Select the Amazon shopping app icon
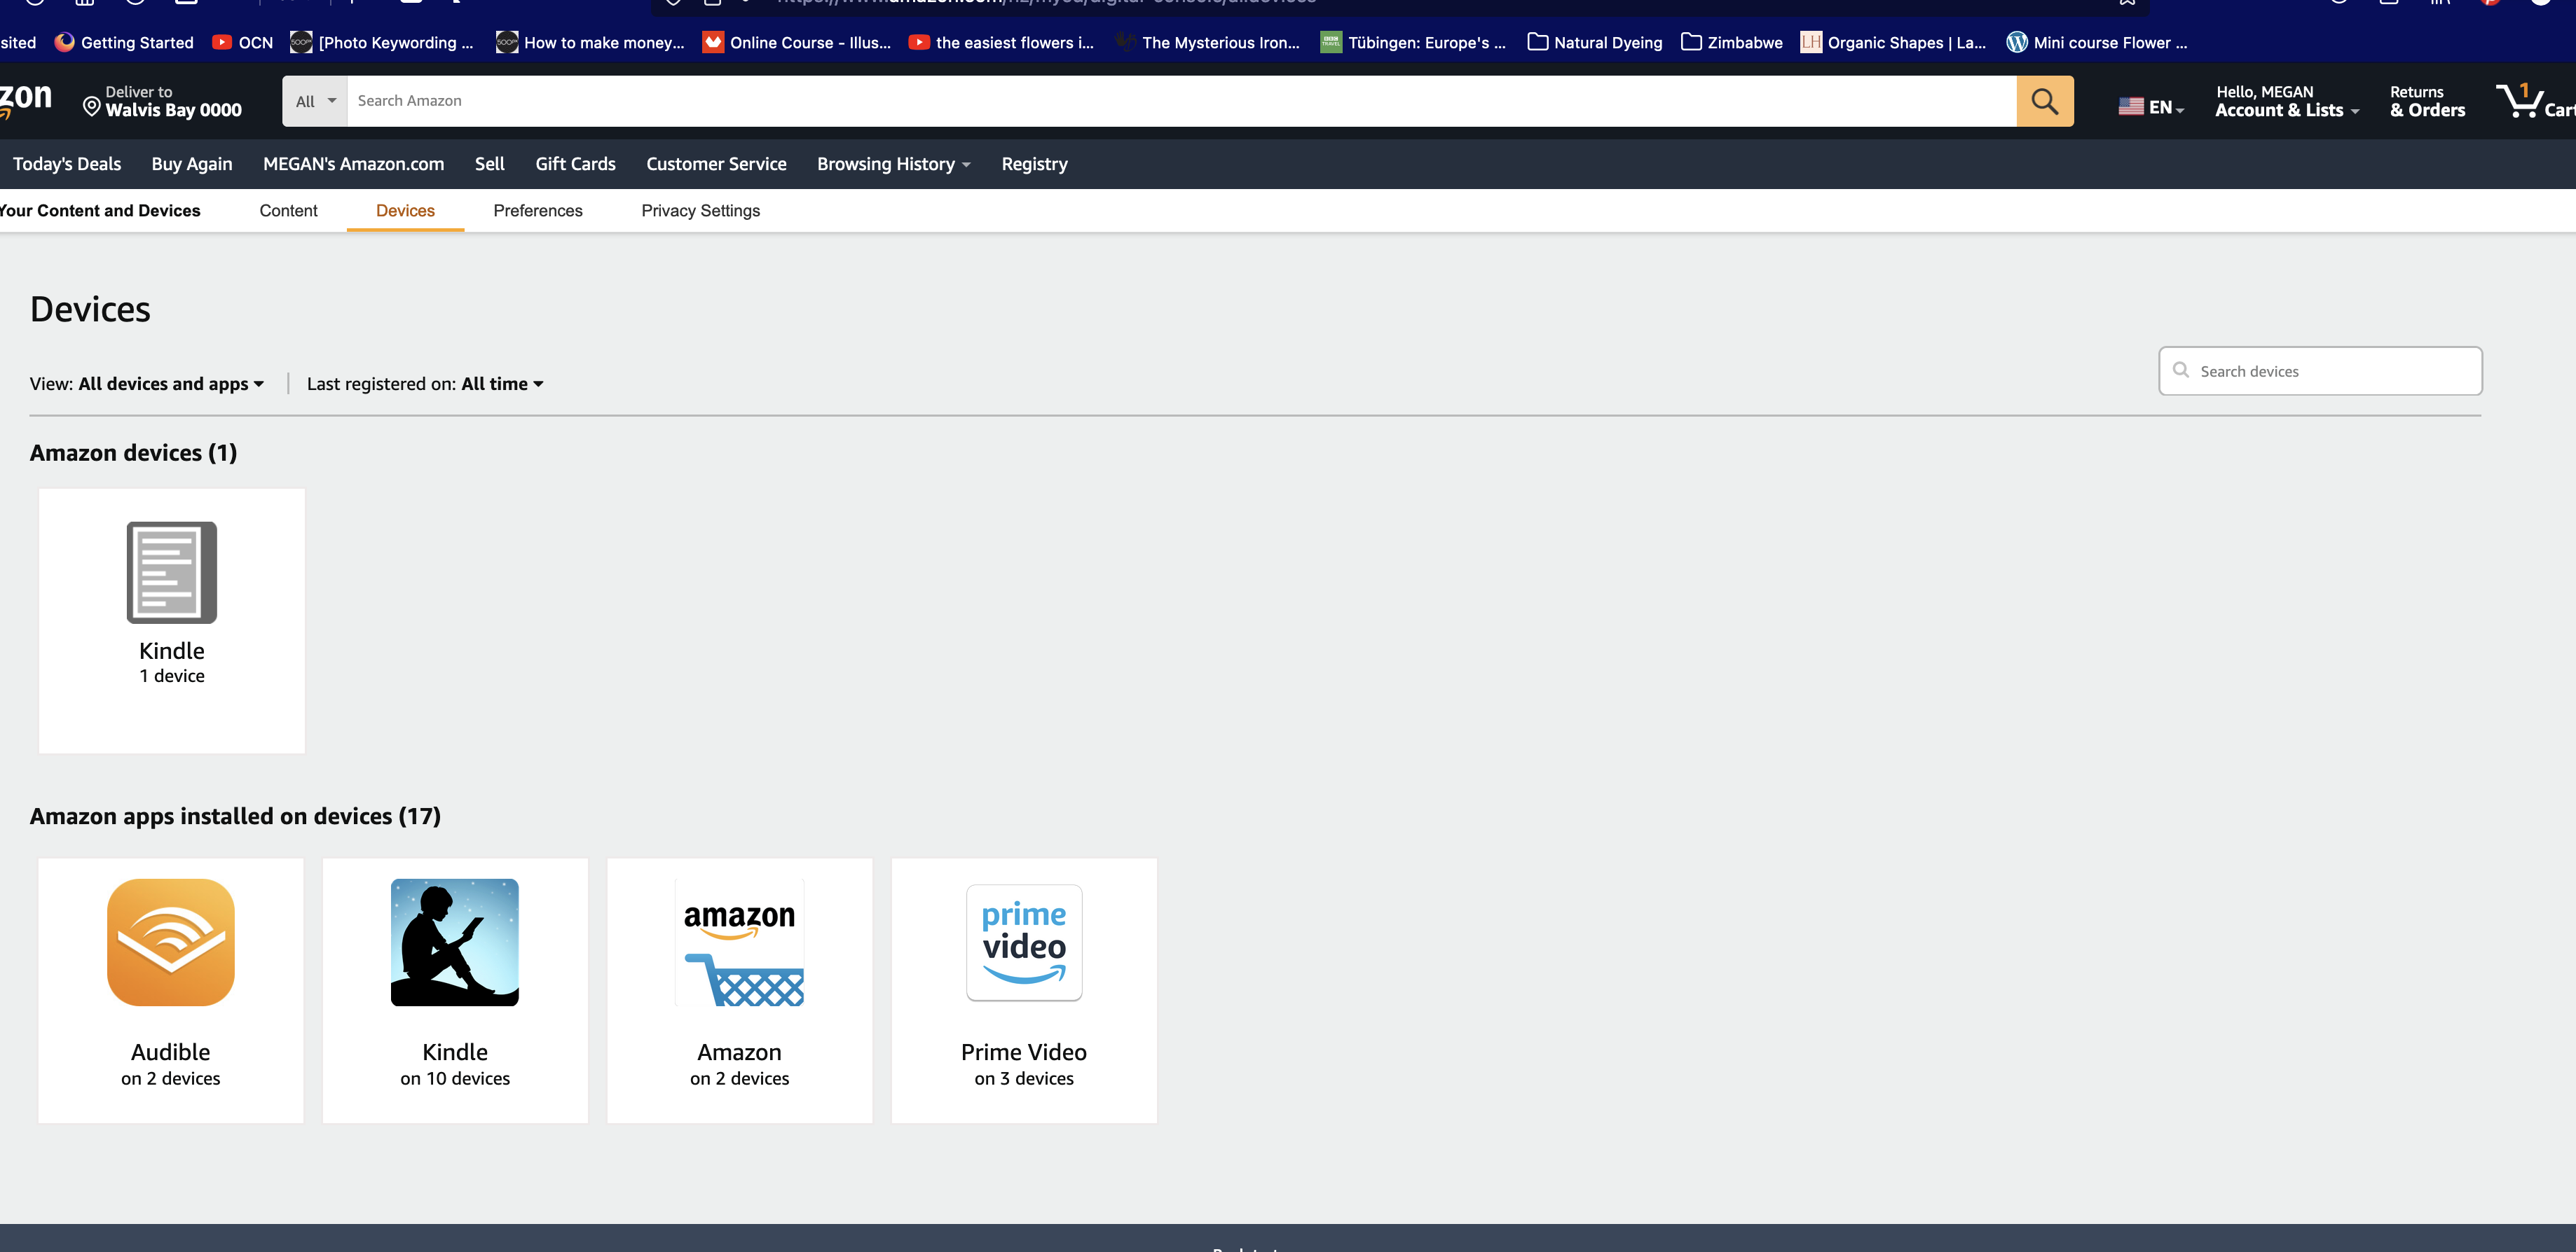The image size is (2576, 1252). pos(739,943)
